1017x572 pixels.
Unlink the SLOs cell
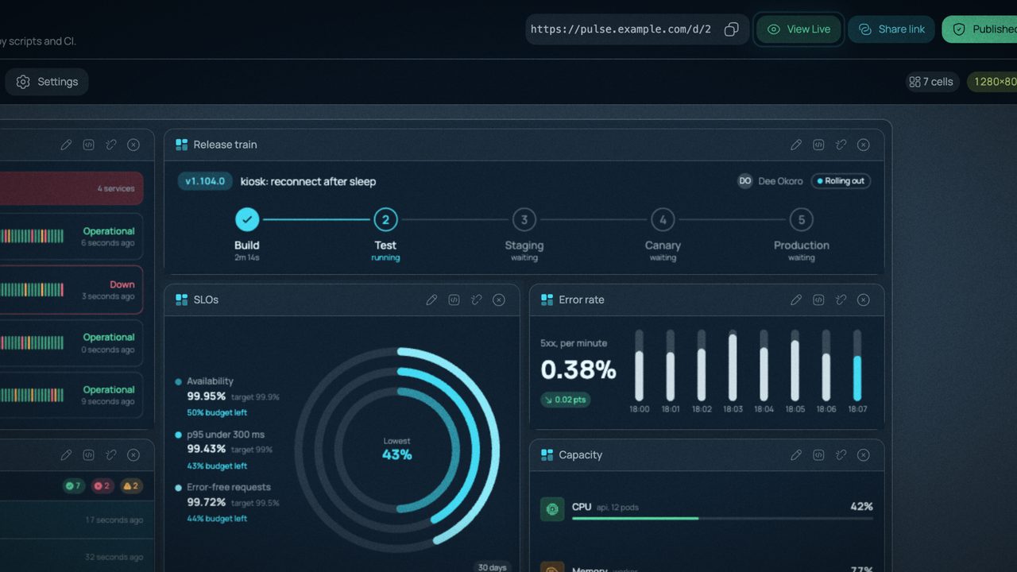(477, 300)
